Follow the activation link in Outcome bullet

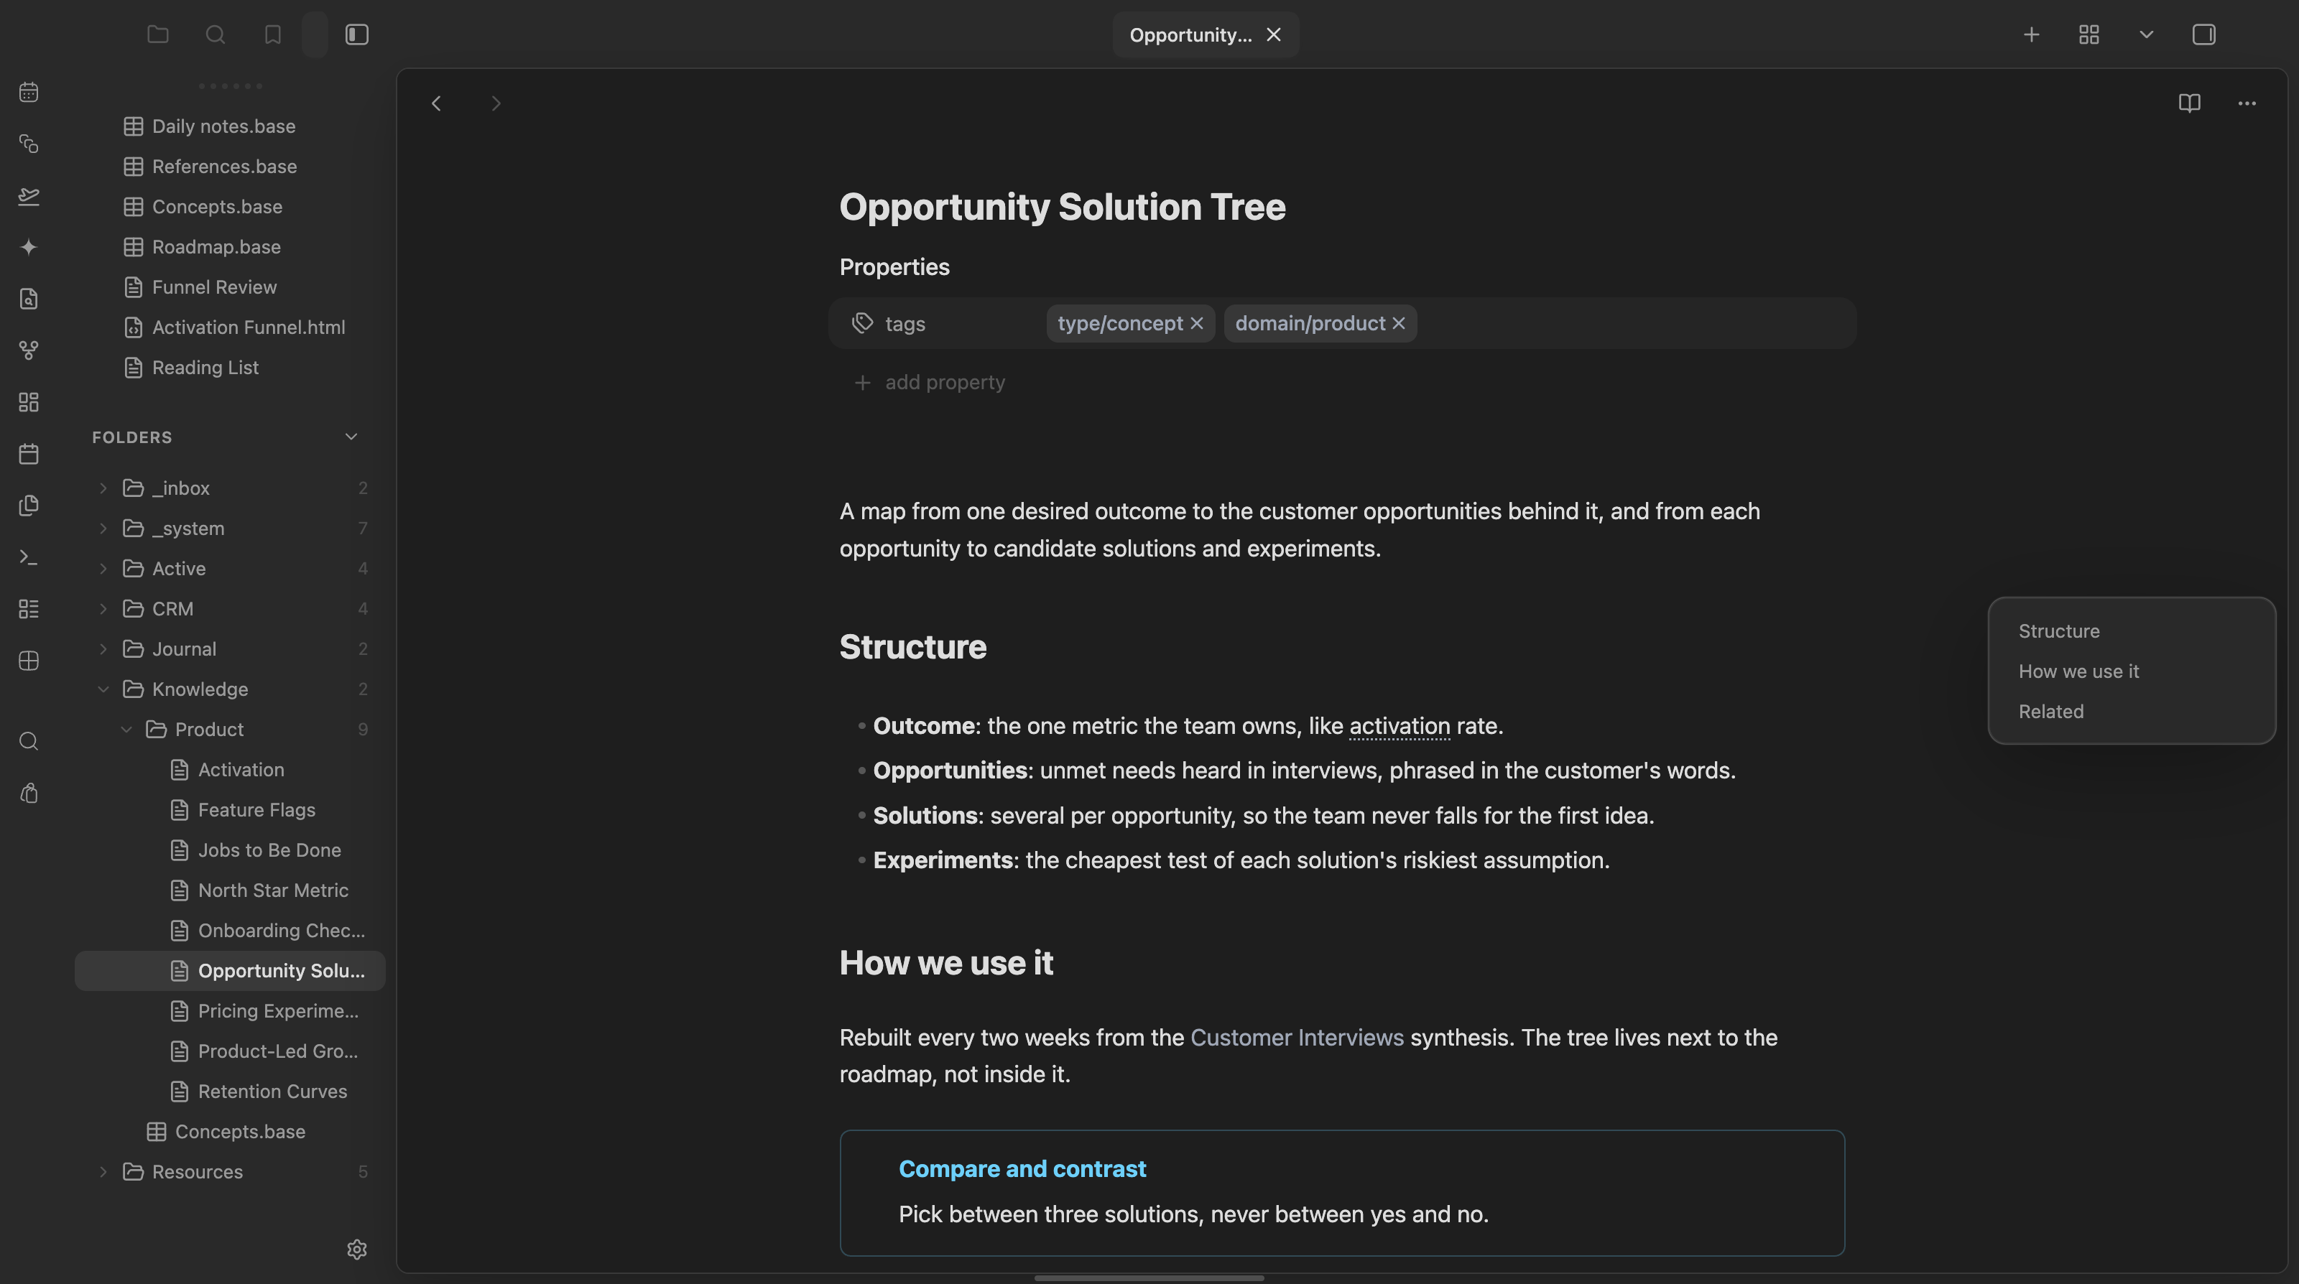pyautogui.click(x=1400, y=726)
